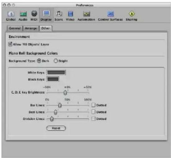171x158 pixels.
Task: Open the Automation preferences pane
Action: [x=86, y=16]
